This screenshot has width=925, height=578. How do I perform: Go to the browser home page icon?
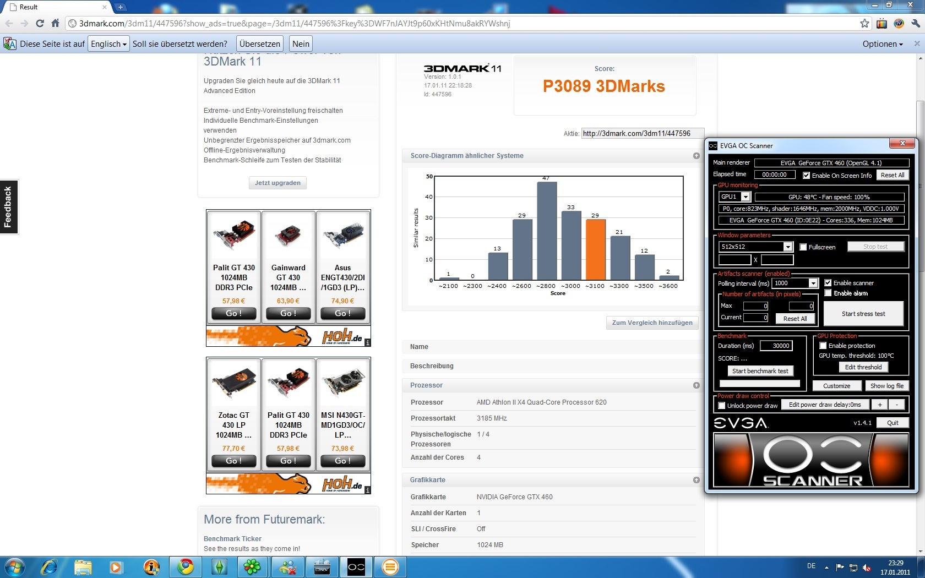tap(55, 24)
